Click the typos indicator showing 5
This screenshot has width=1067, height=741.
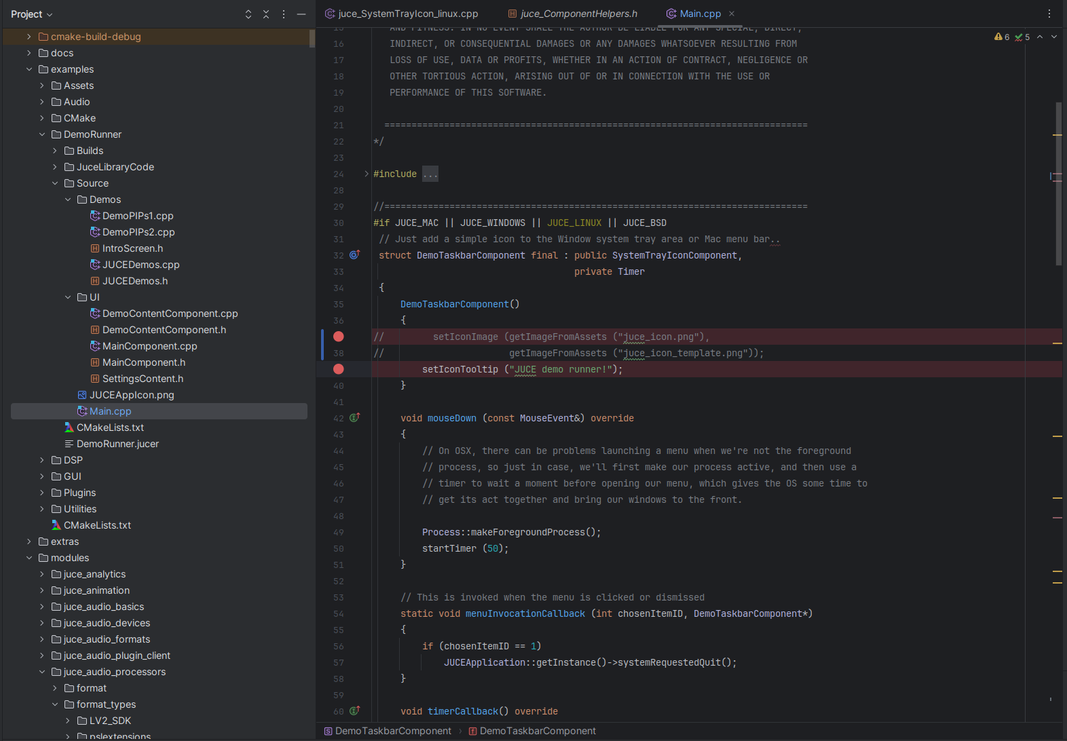click(1022, 37)
